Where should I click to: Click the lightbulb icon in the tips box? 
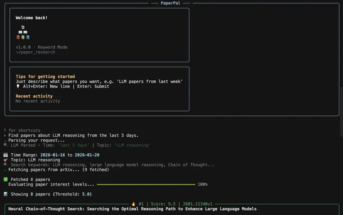coord(18,86)
